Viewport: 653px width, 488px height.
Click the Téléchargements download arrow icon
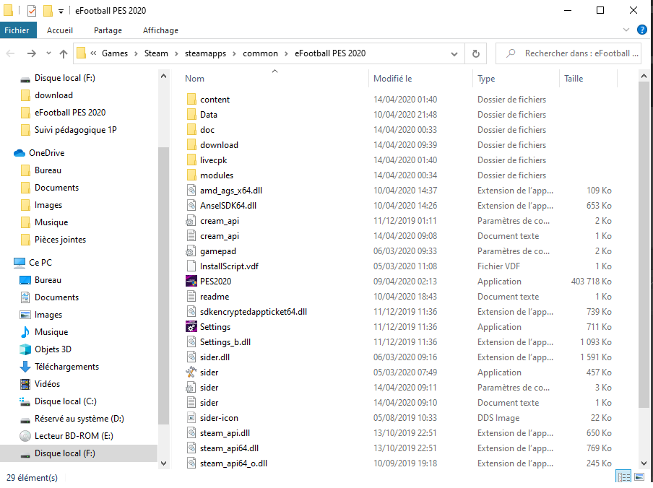(25, 367)
